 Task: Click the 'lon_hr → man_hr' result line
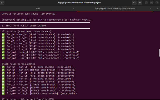(x=38, y=34)
